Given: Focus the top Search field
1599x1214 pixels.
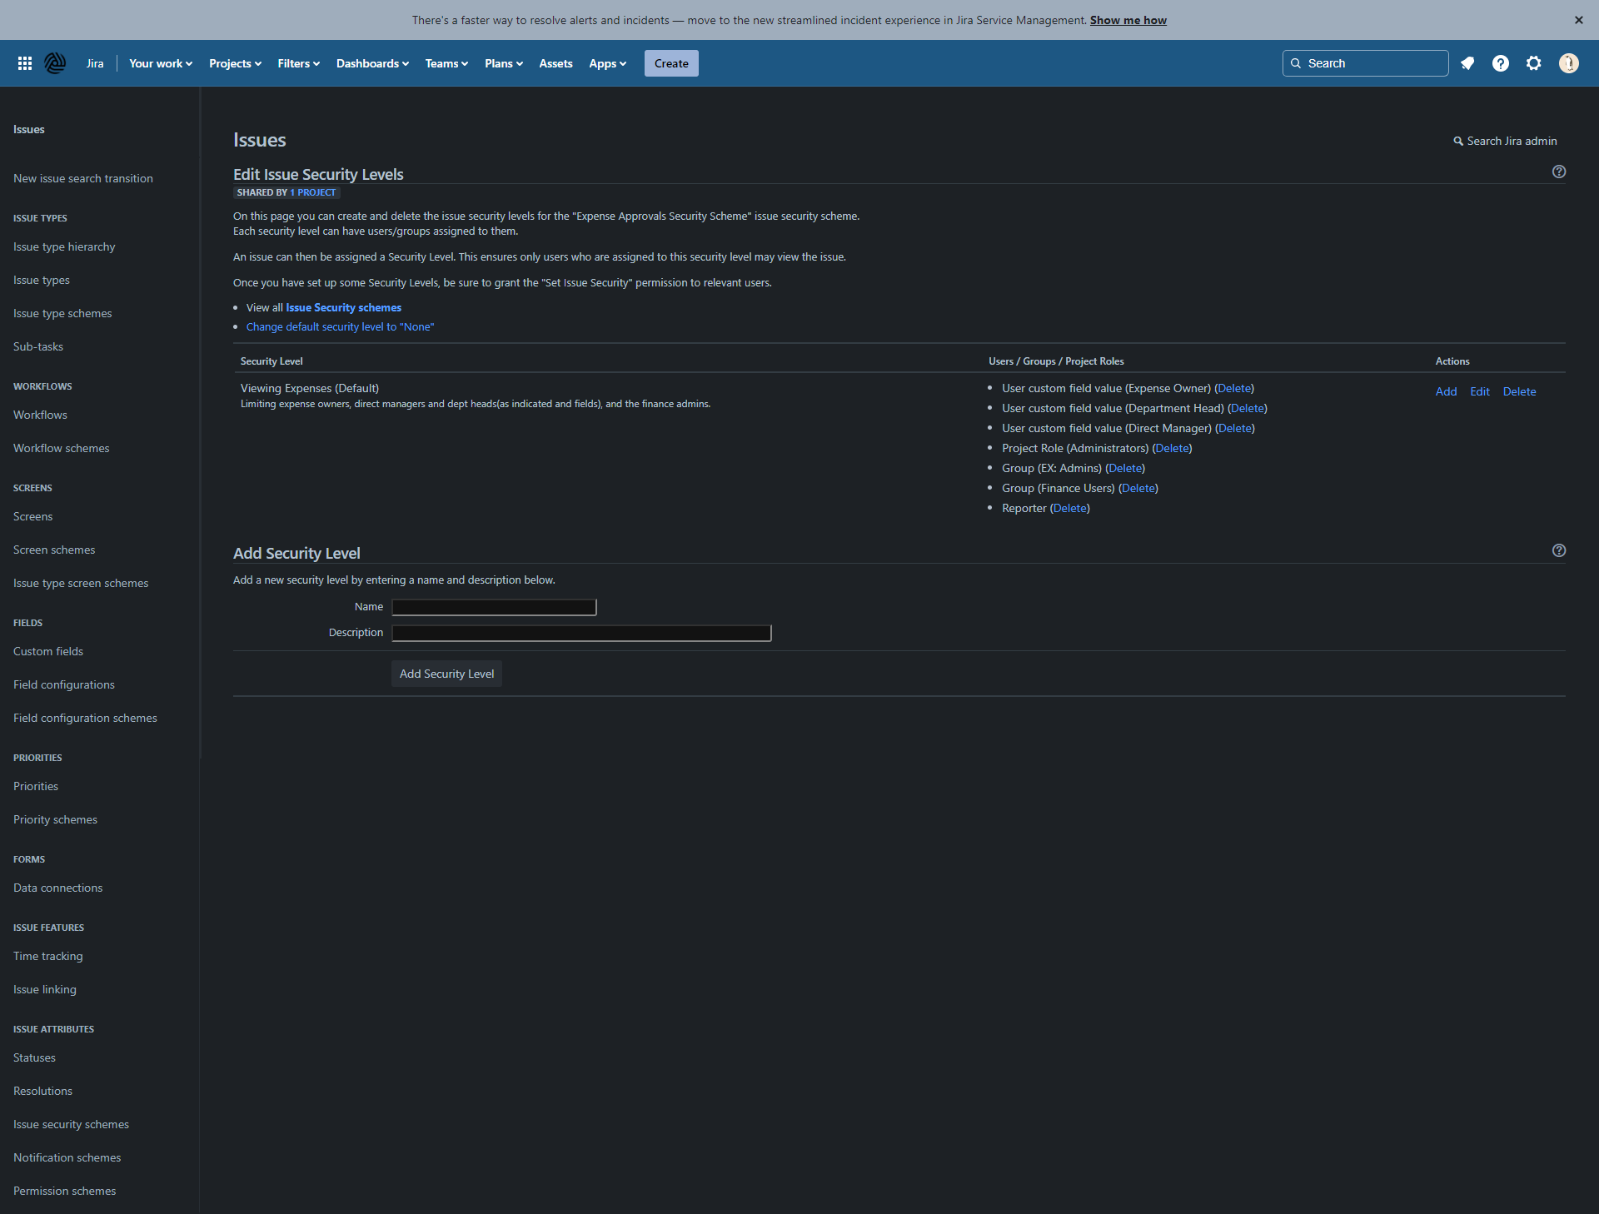Looking at the screenshot, I should [x=1365, y=63].
